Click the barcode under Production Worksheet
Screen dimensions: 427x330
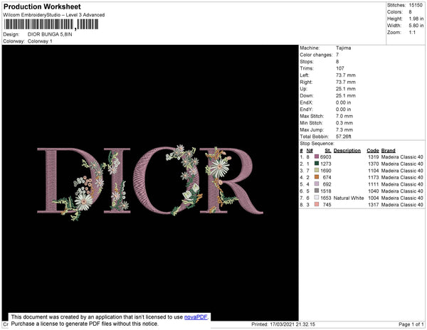pyautogui.click(x=51, y=24)
